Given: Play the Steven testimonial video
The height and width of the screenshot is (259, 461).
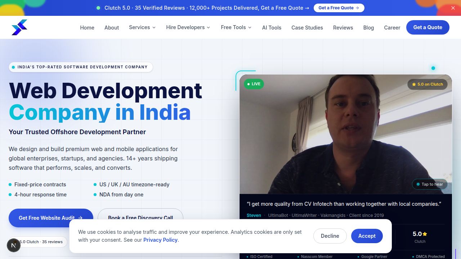Looking at the screenshot, I should point(346,134).
